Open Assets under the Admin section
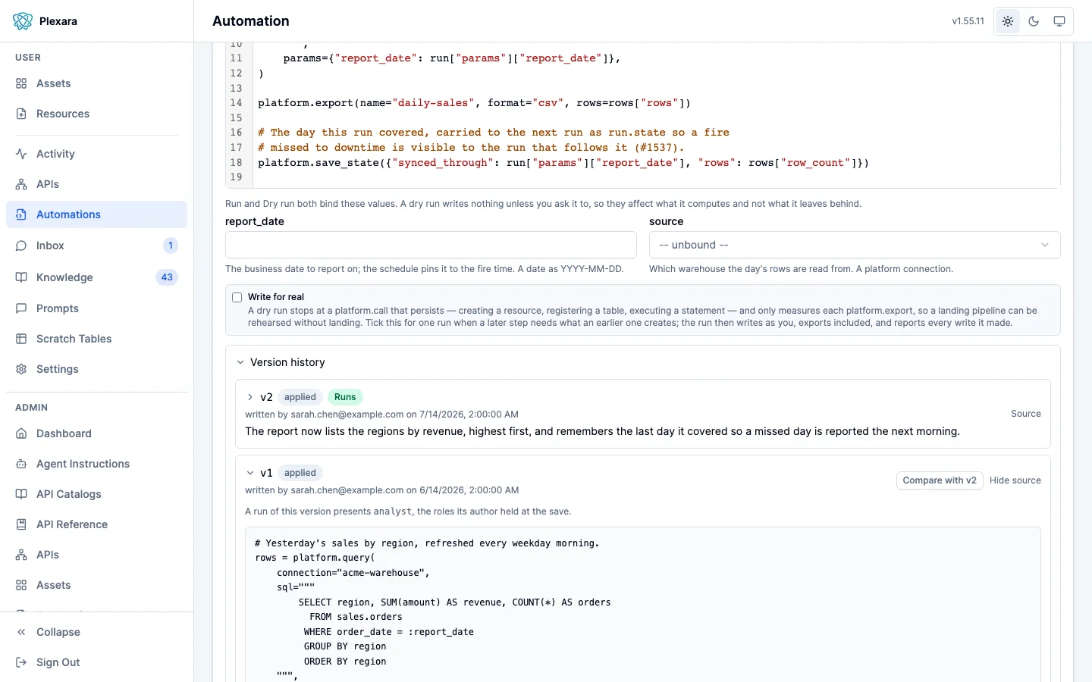The image size is (1092, 682). tap(96, 585)
